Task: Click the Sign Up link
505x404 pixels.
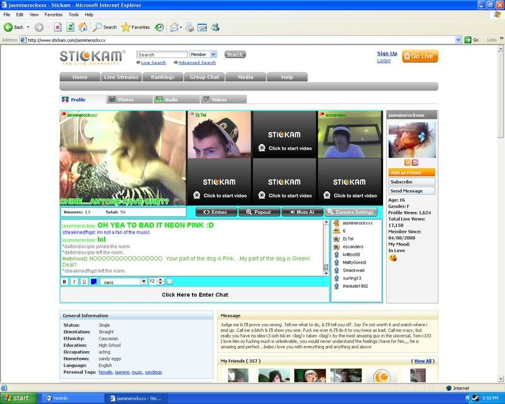Action: pyautogui.click(x=387, y=54)
